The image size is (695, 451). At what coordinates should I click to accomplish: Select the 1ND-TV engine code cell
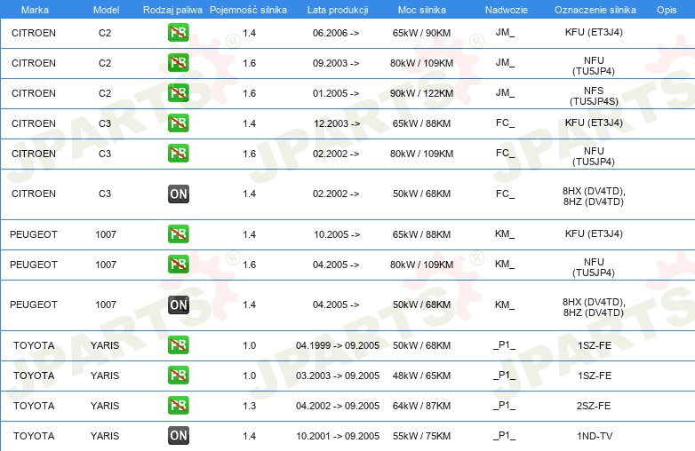tap(595, 436)
